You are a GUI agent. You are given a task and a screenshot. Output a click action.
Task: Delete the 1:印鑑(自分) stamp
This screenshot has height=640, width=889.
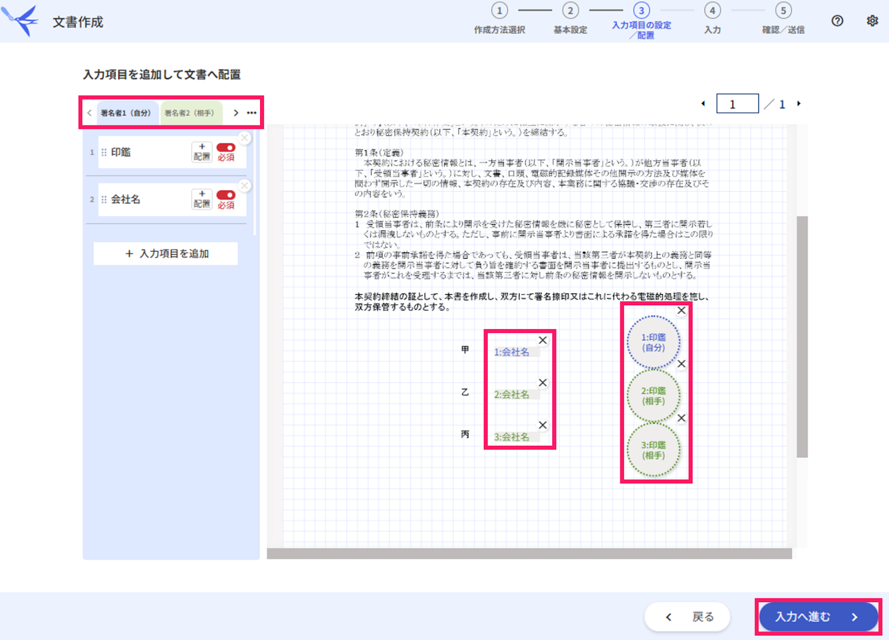point(681,311)
